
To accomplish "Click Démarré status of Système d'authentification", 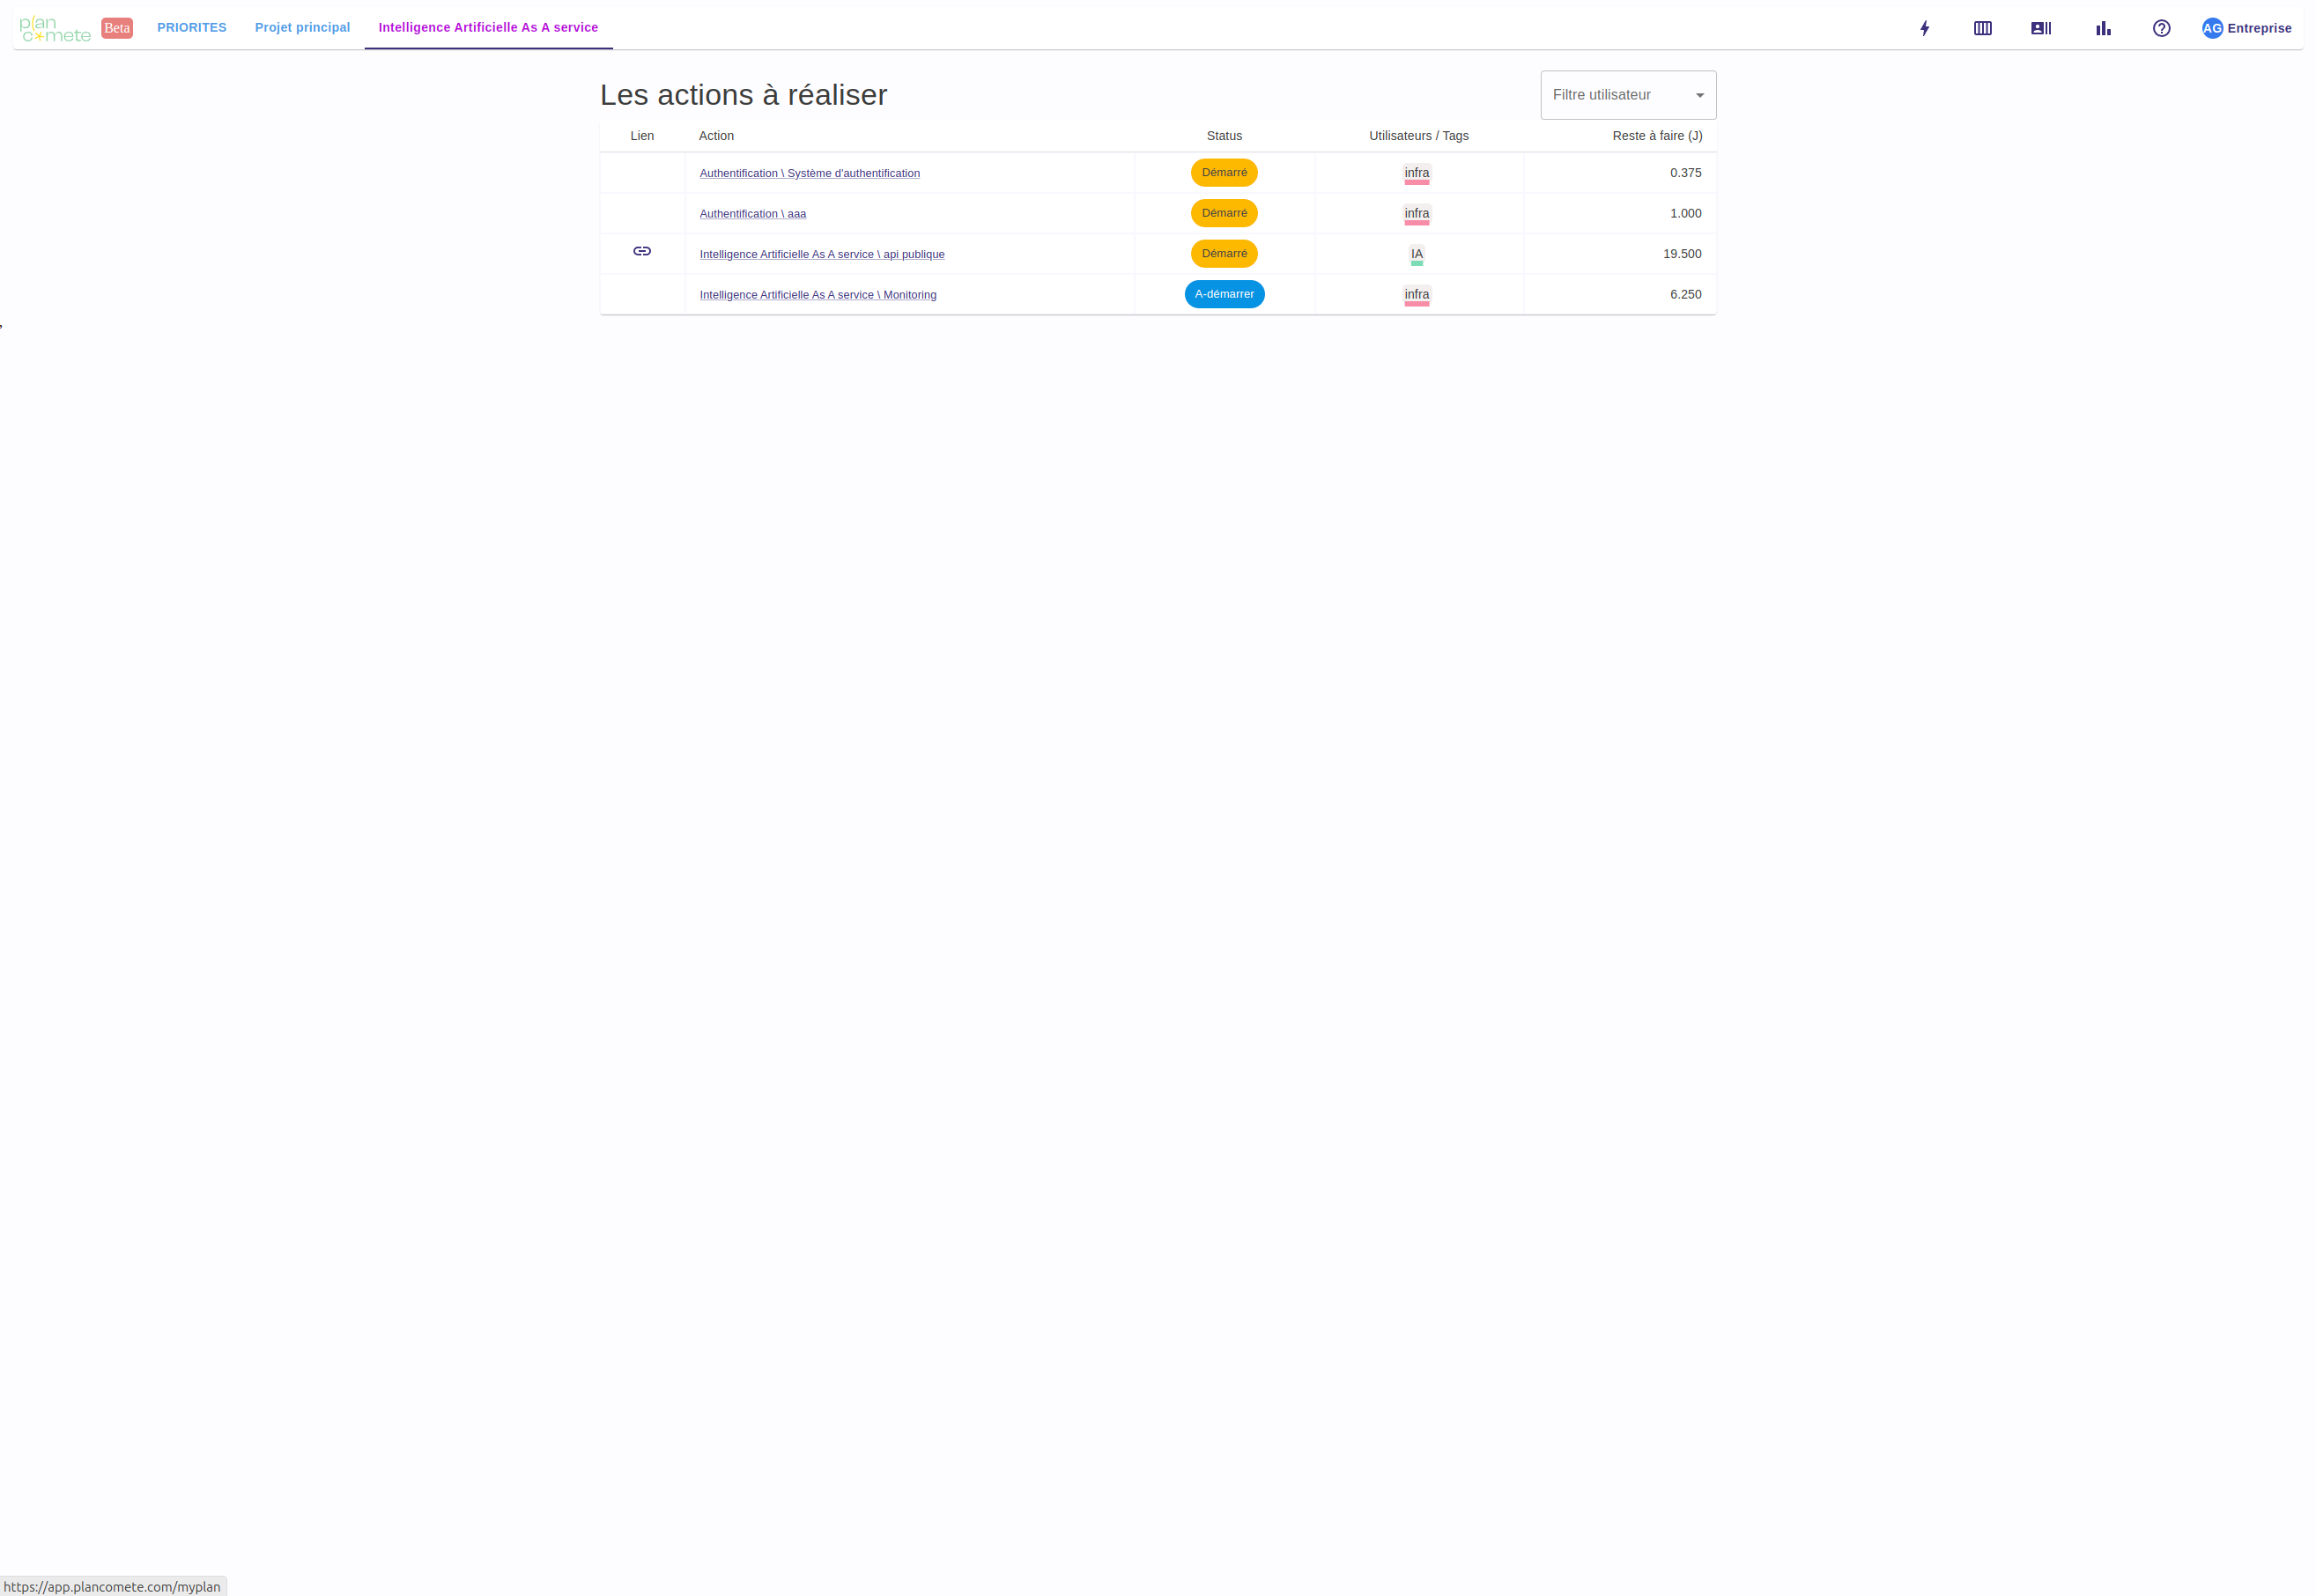I will (x=1223, y=173).
